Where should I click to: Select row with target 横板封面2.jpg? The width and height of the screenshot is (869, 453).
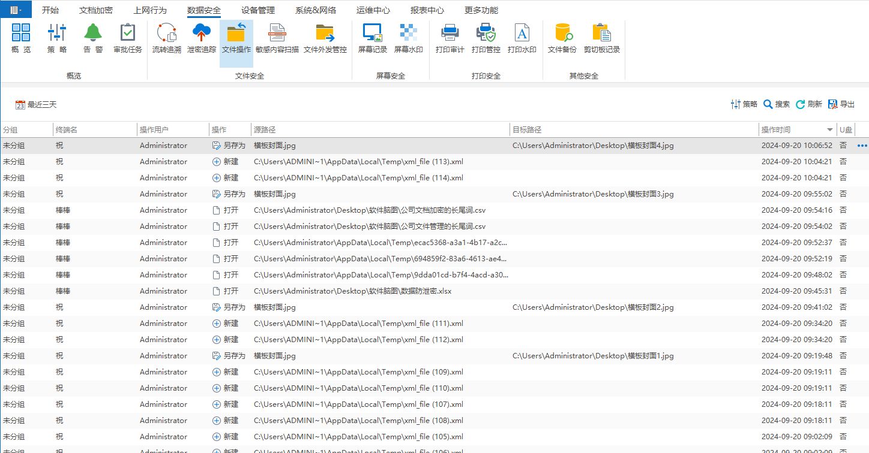[434, 307]
